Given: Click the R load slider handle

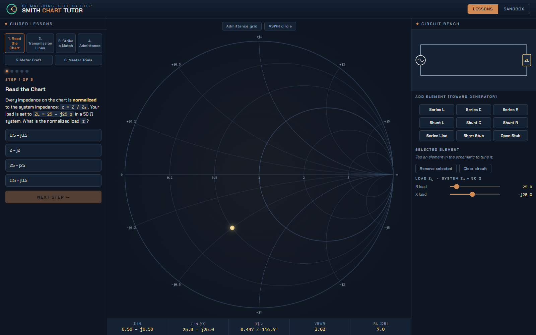Looking at the screenshot, I should pyautogui.click(x=456, y=187).
